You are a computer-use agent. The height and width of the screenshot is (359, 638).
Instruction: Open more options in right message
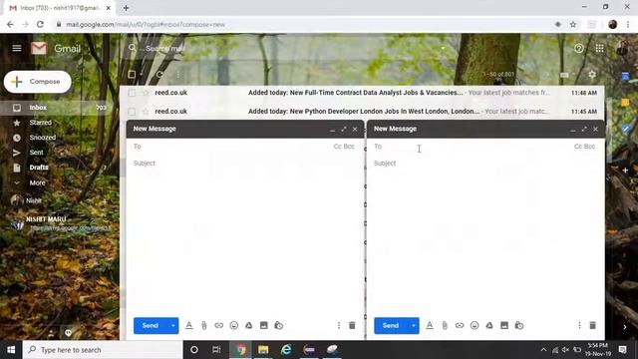click(x=579, y=326)
